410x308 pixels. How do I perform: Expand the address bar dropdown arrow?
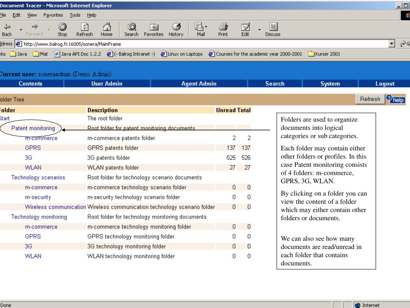[x=392, y=44]
